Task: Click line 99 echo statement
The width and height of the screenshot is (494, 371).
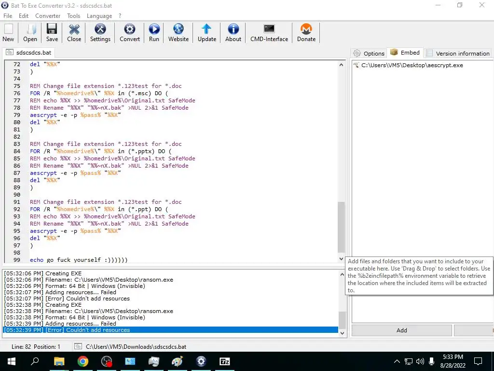Action: [79, 260]
